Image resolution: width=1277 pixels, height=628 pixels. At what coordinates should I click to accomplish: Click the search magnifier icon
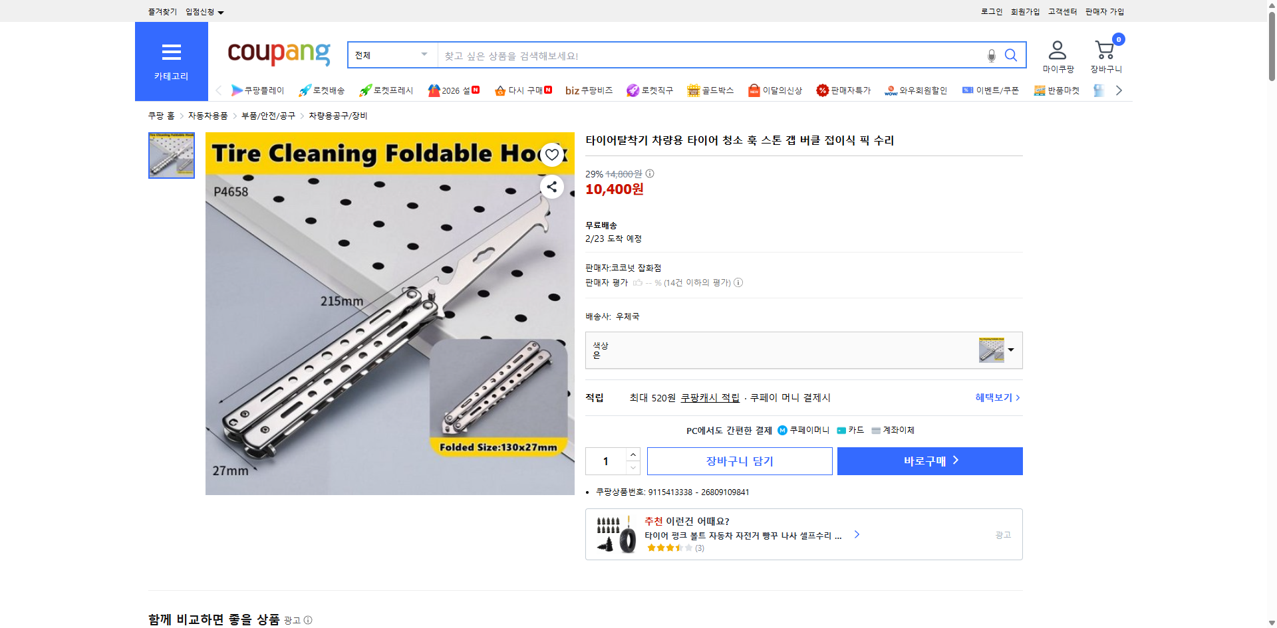(1011, 55)
